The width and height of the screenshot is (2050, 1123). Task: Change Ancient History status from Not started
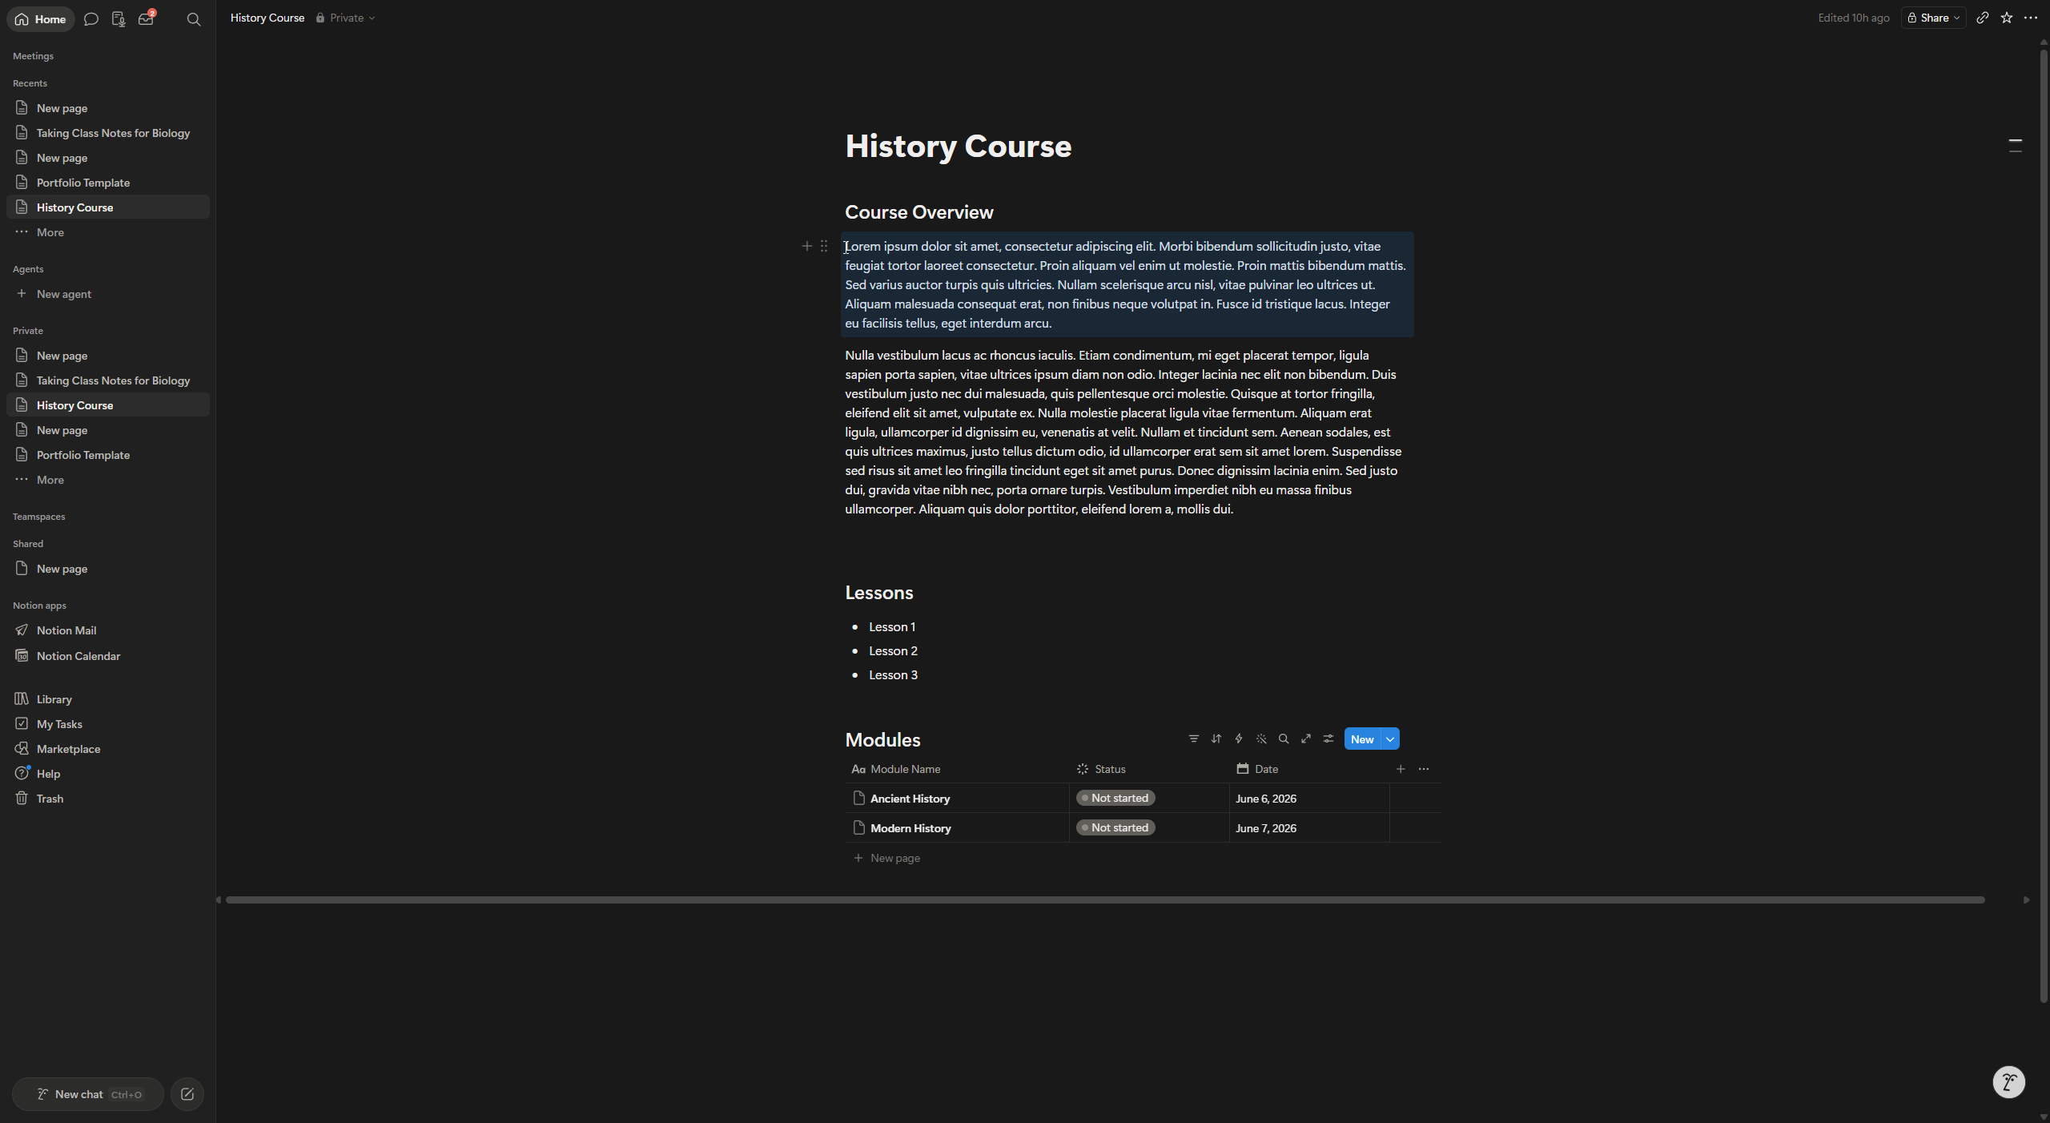tap(1115, 798)
